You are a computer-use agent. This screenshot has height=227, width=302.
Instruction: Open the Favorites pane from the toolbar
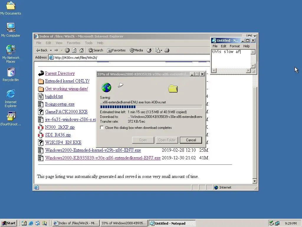(116, 50)
